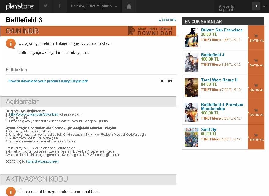Screen dimensions: 269x196
Task: Open Total War: Rome II cover thumbnail
Action: coord(191,87)
